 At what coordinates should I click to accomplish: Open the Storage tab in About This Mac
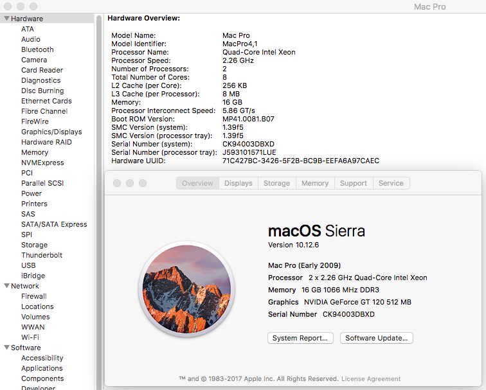[x=276, y=183]
